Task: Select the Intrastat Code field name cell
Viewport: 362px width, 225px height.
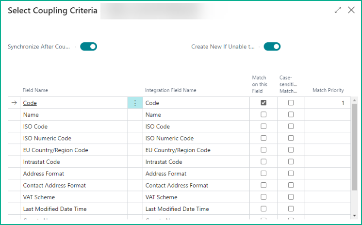Action: (74, 162)
